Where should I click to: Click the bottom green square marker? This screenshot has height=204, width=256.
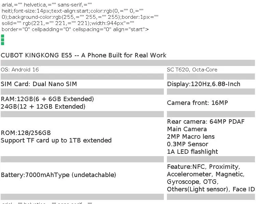2,43
